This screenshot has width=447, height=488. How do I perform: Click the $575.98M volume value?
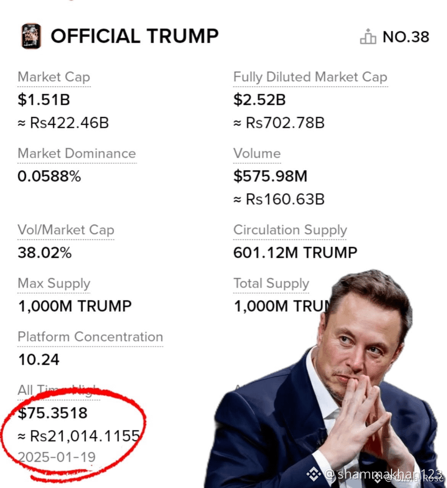270,176
